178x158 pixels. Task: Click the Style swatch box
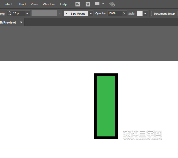140,13
